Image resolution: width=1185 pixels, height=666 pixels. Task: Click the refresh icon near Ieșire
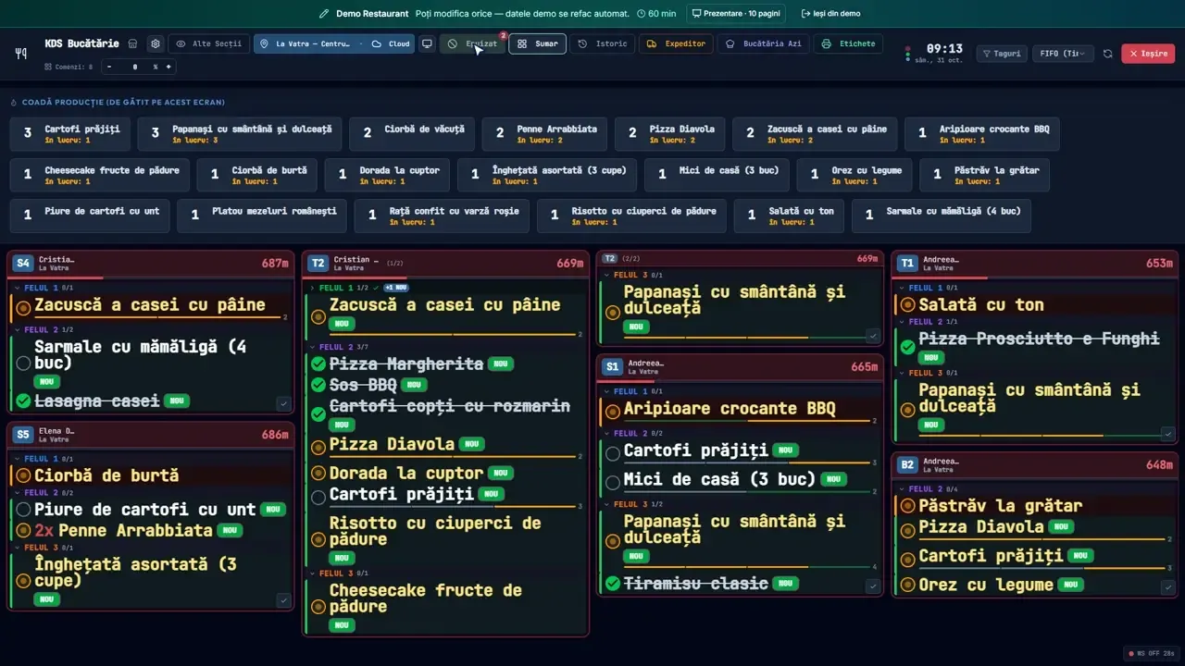coord(1107,54)
